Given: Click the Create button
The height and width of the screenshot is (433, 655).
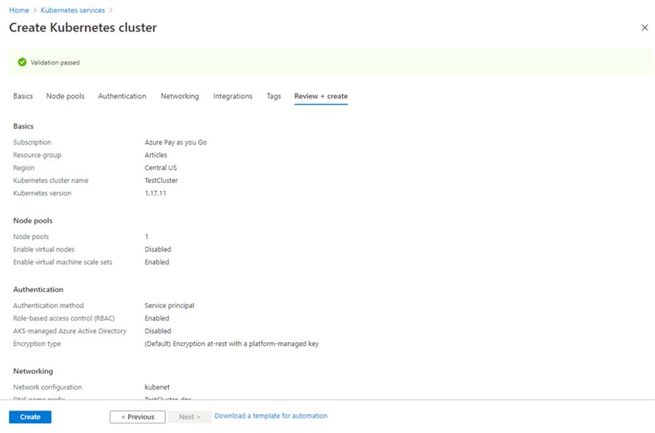Looking at the screenshot, I should tap(29, 416).
